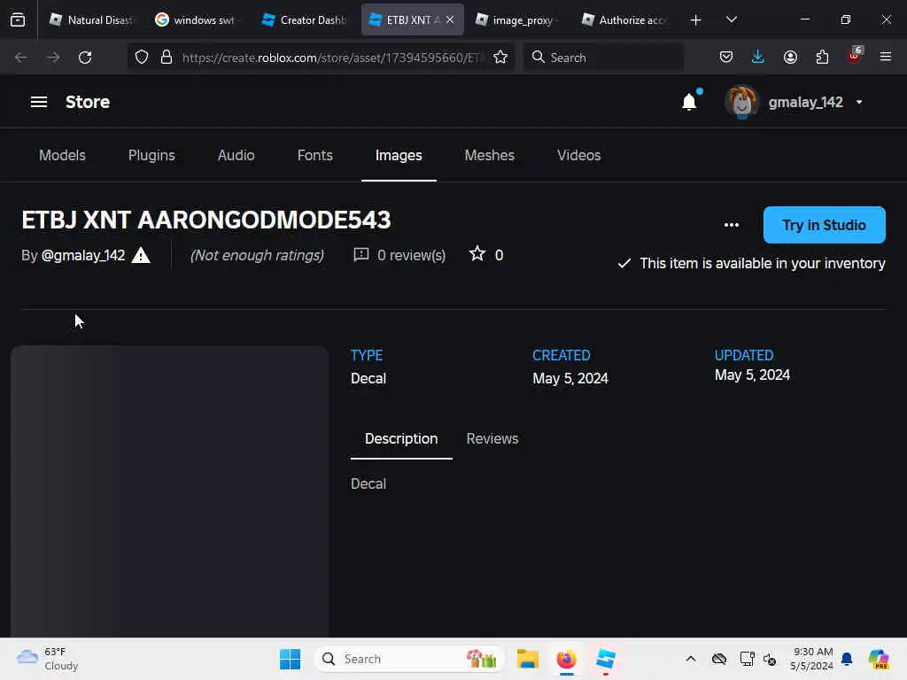Open File Explorer from the taskbar
907x680 pixels.
528,659
